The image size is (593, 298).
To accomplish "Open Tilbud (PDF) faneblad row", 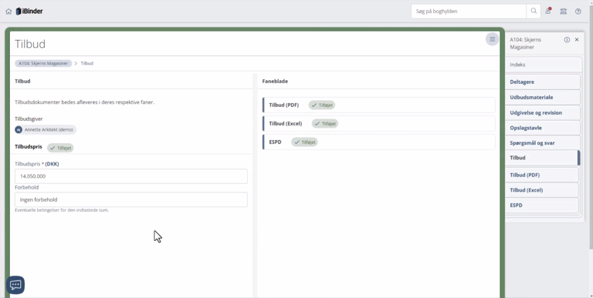I will (378, 105).
